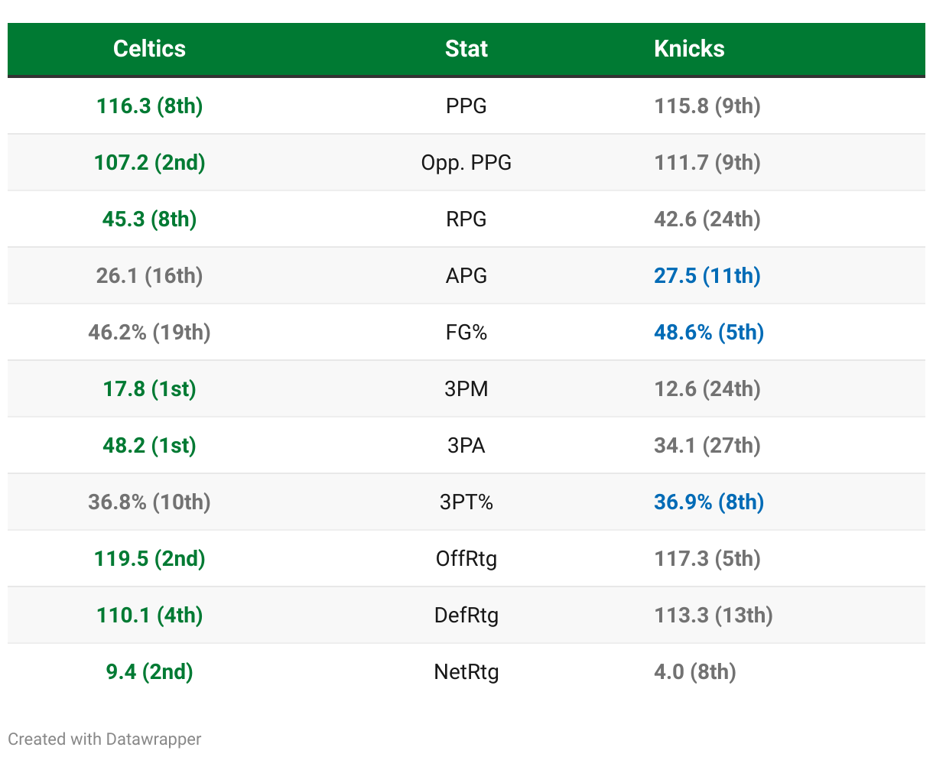The height and width of the screenshot is (757, 933).
Task: Click Celtics NetRtg value 9.4 (2nd)
Action: tap(149, 672)
